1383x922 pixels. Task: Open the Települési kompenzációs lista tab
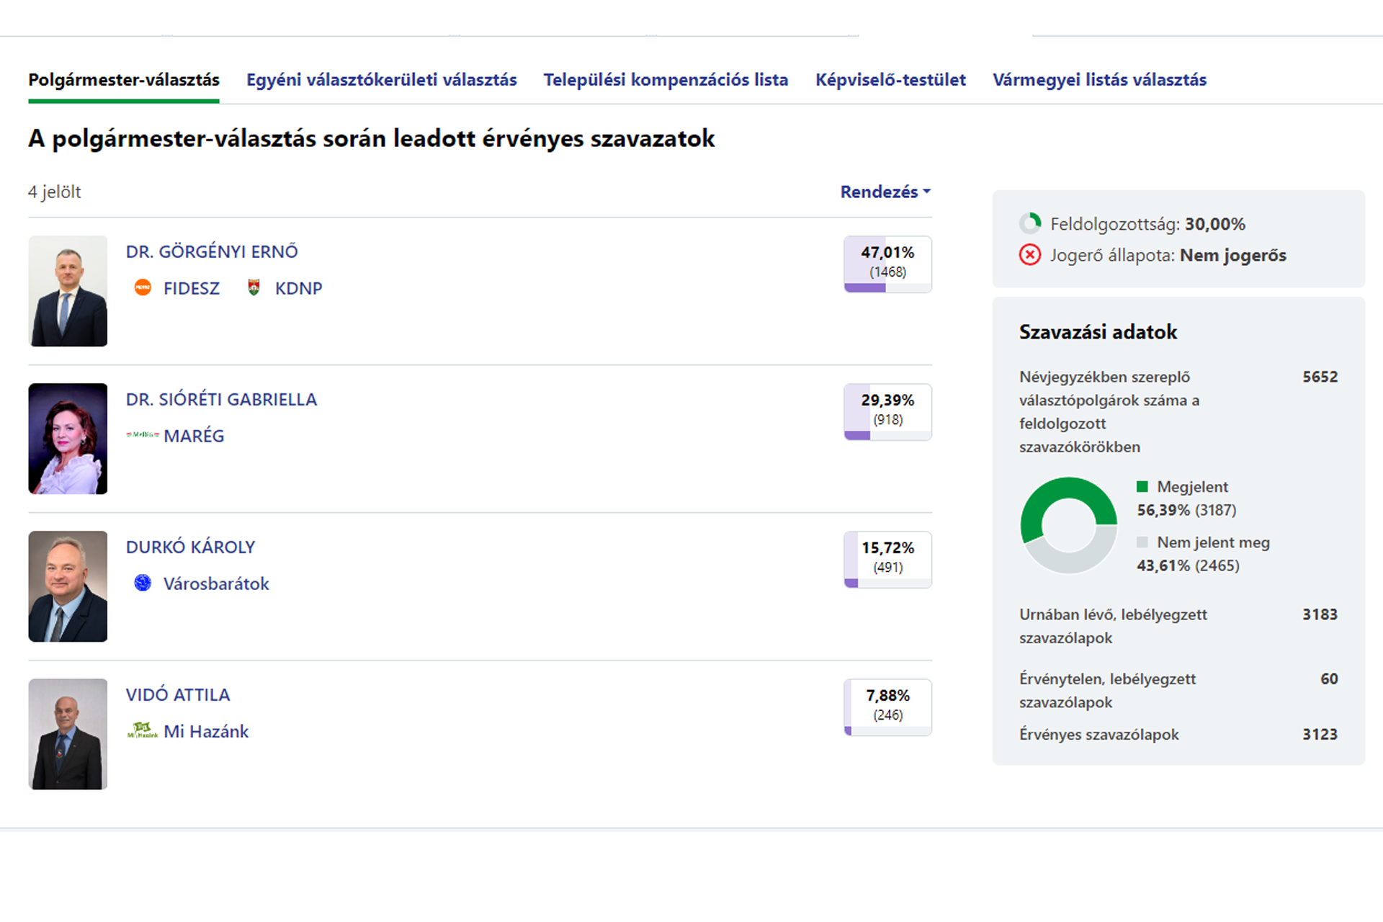point(666,80)
